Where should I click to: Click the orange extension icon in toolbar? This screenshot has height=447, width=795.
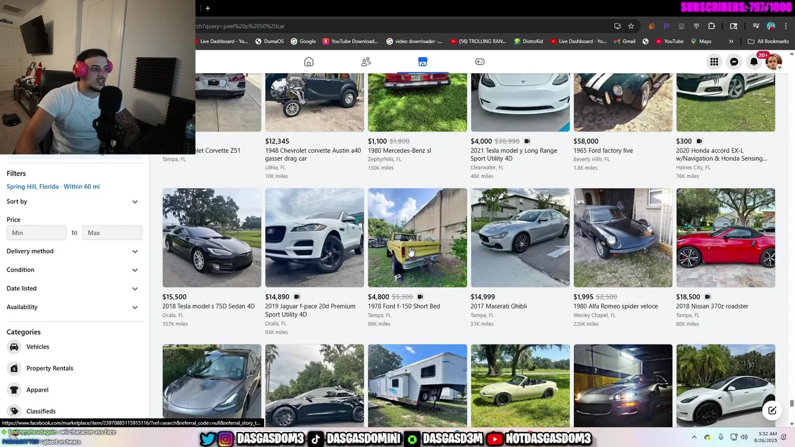[652, 26]
